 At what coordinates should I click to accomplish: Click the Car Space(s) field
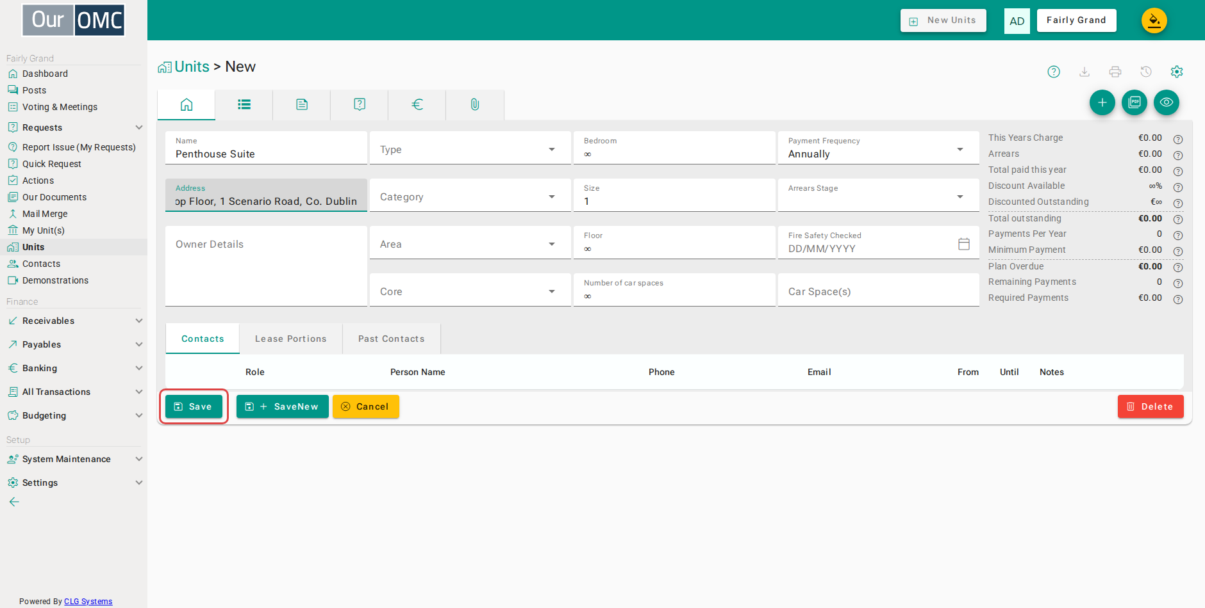(x=879, y=291)
